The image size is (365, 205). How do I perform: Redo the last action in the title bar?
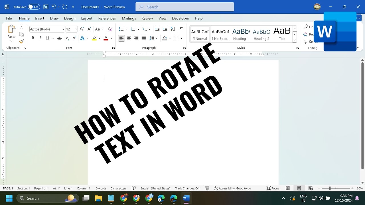pyautogui.click(x=65, y=7)
